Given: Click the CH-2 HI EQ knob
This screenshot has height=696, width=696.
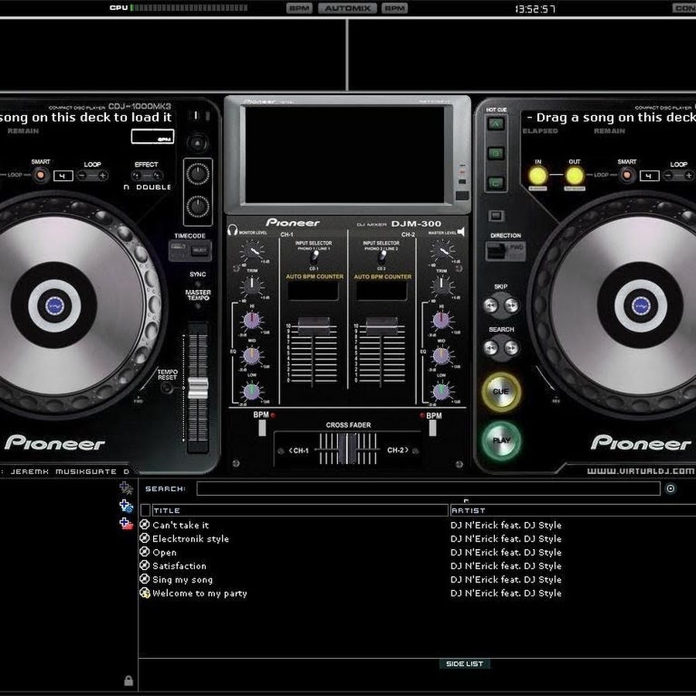Looking at the screenshot, I should tap(442, 320).
